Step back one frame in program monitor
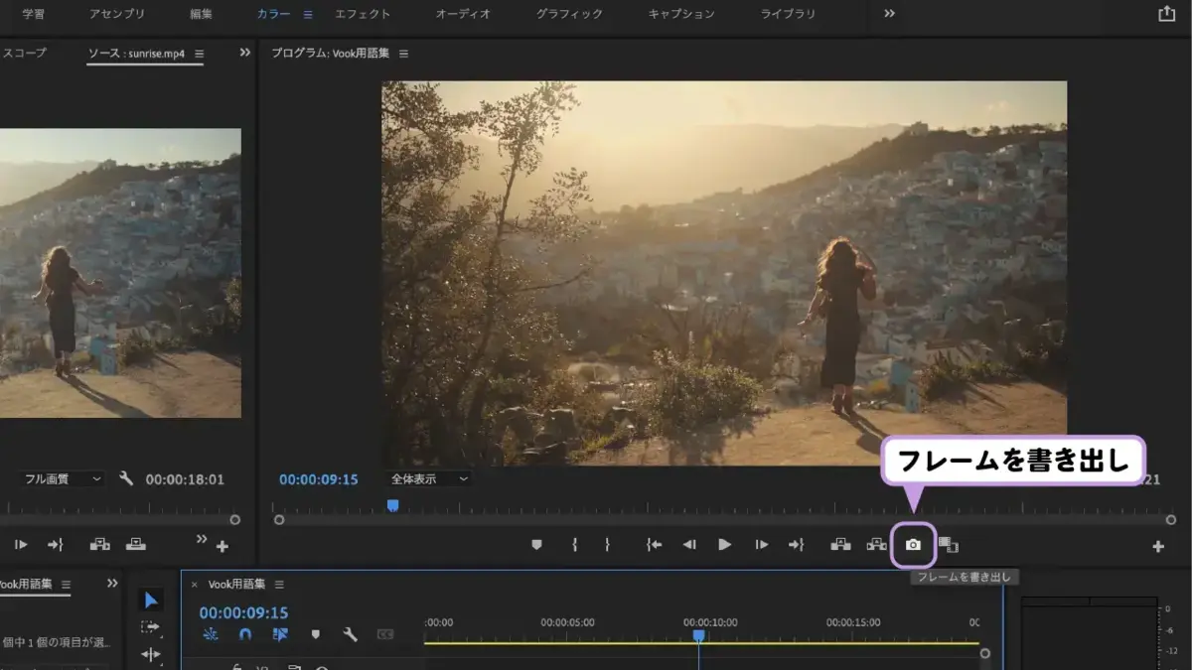Screen dimensions: 1192x670 pyautogui.click(x=688, y=545)
